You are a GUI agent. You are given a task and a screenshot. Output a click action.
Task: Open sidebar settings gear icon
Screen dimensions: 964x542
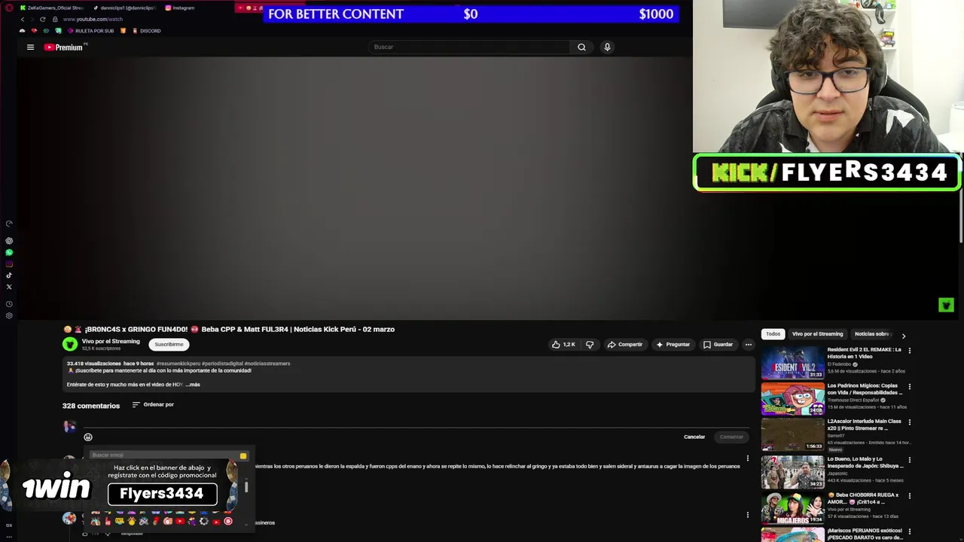pos(9,315)
